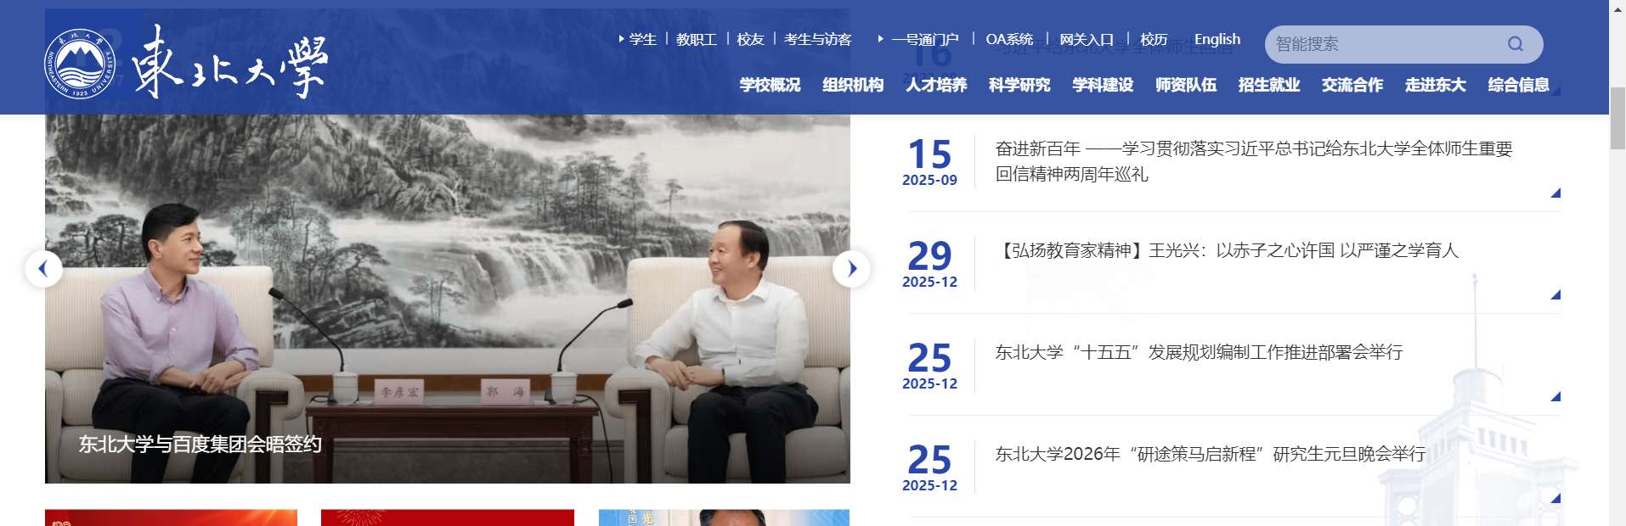Screen dimensions: 1626x526
Task: Switch site language to English
Action: click(x=1217, y=39)
